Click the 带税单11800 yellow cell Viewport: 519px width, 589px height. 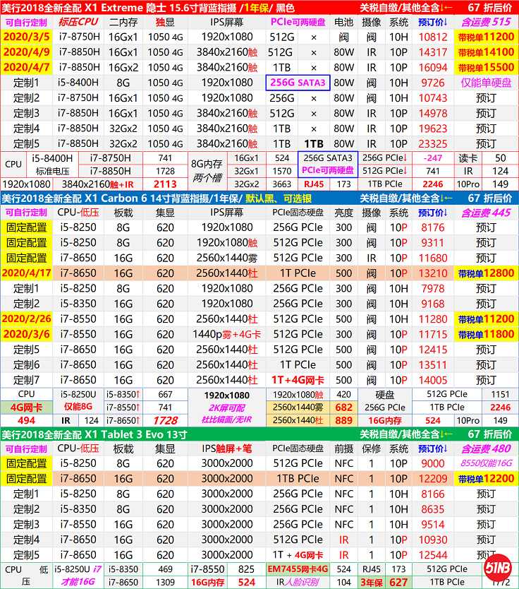[485, 334]
